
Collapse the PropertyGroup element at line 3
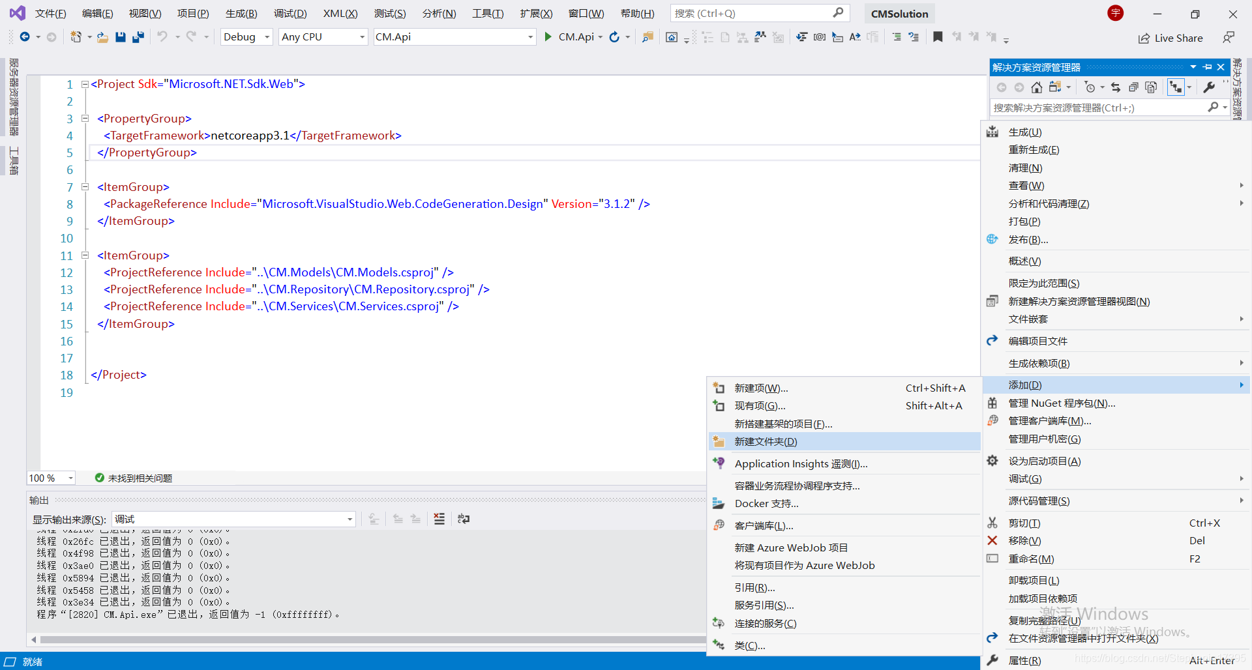tap(85, 119)
